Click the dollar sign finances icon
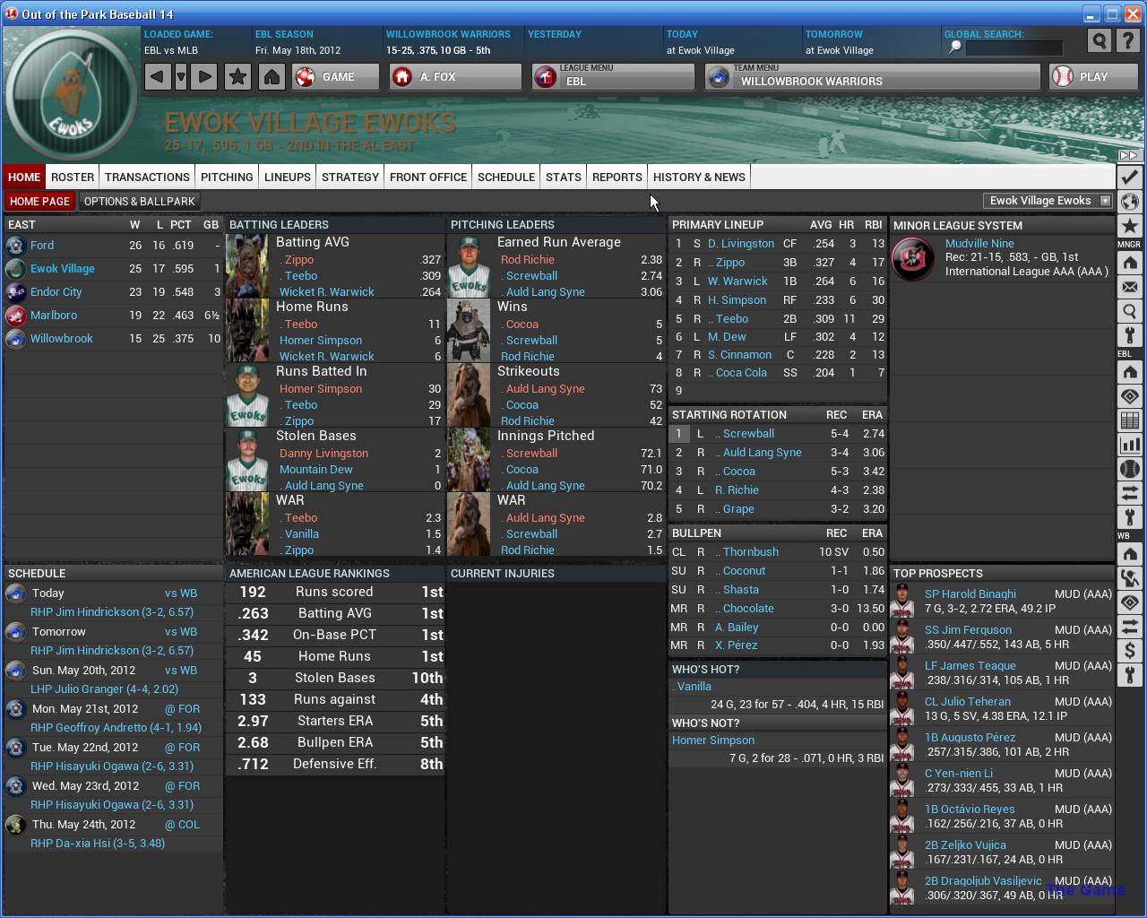 click(x=1129, y=651)
